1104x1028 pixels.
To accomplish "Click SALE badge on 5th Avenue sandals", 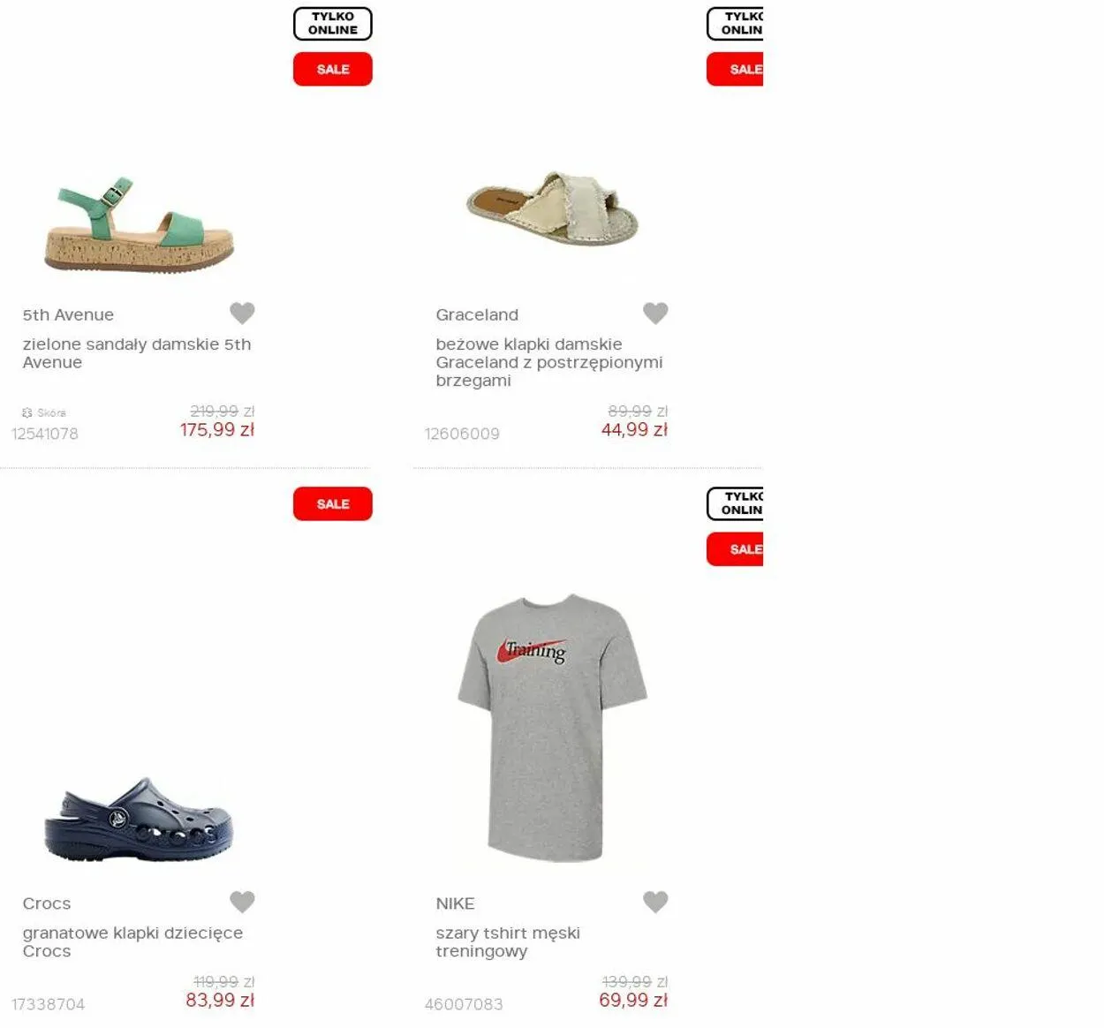I will click(x=333, y=69).
